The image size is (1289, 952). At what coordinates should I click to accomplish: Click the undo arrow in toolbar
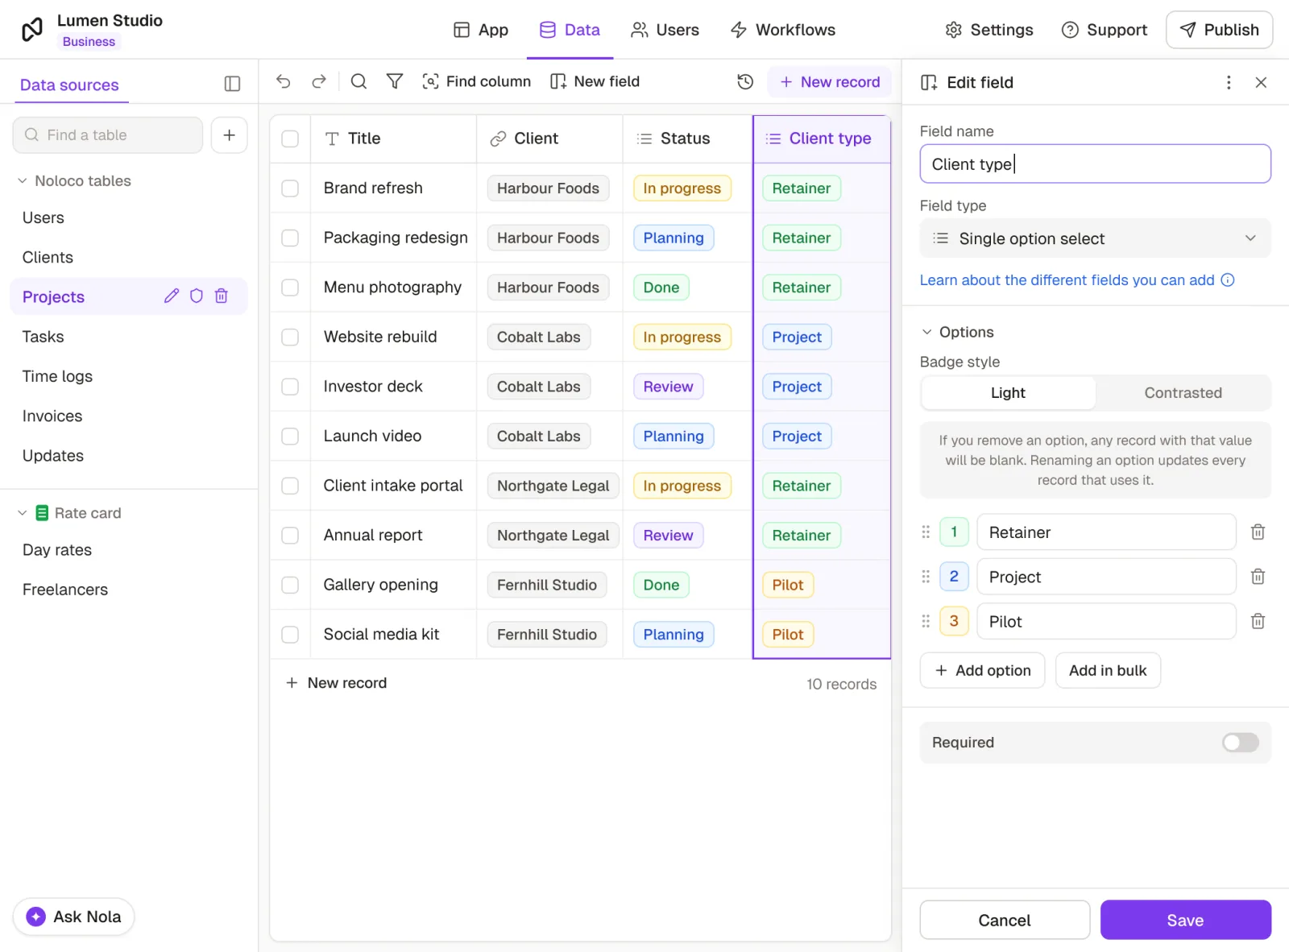(283, 81)
